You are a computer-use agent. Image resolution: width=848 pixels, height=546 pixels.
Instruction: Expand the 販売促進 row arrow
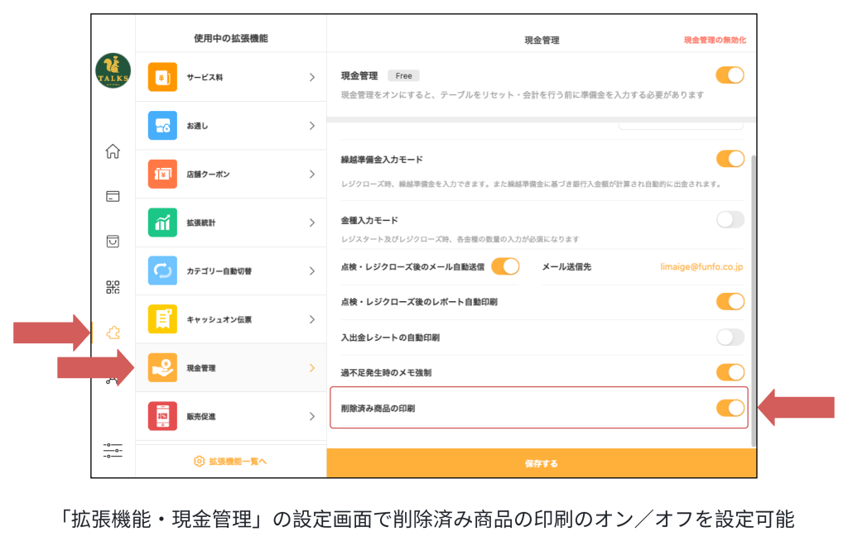312,416
